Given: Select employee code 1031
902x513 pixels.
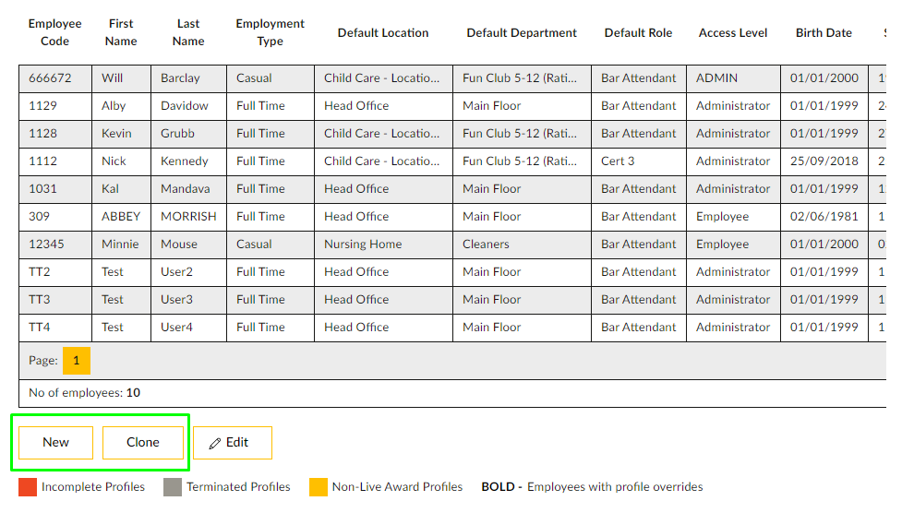Looking at the screenshot, I should (x=43, y=188).
